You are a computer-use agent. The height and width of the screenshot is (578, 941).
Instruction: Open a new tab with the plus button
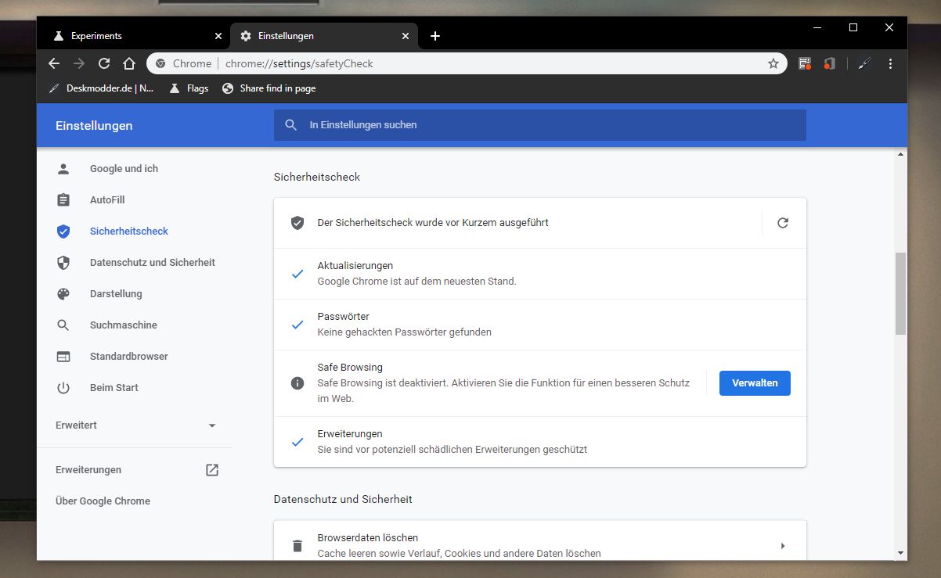(435, 36)
